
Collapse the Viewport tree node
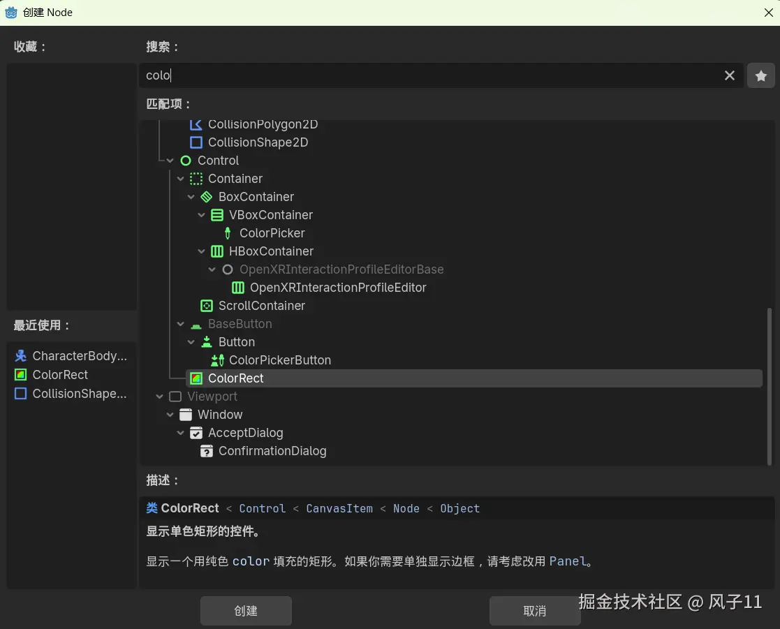160,397
